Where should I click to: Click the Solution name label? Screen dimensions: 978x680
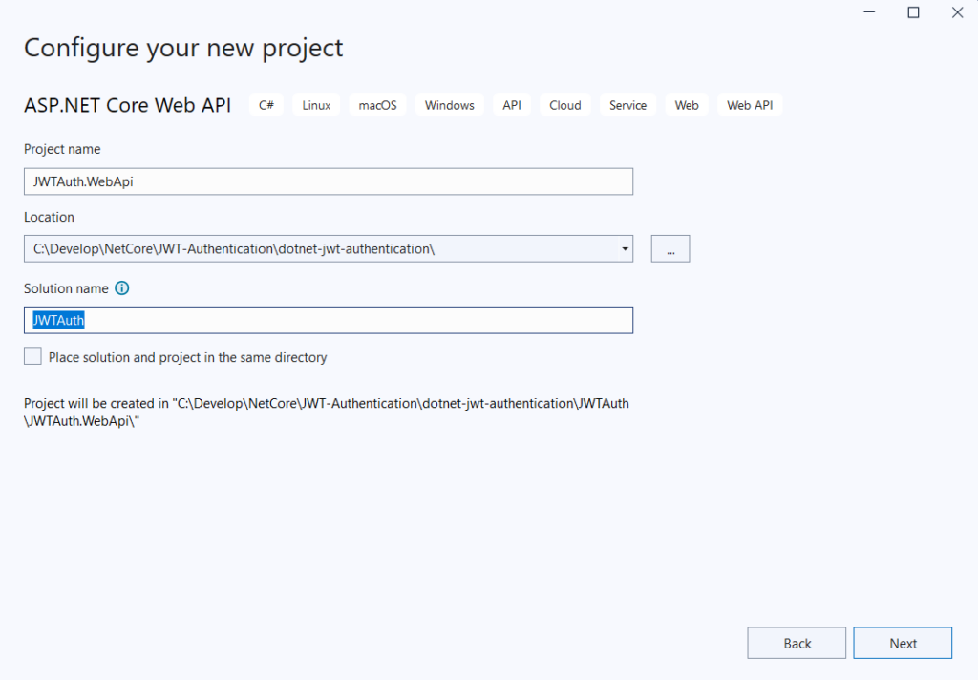coord(66,288)
